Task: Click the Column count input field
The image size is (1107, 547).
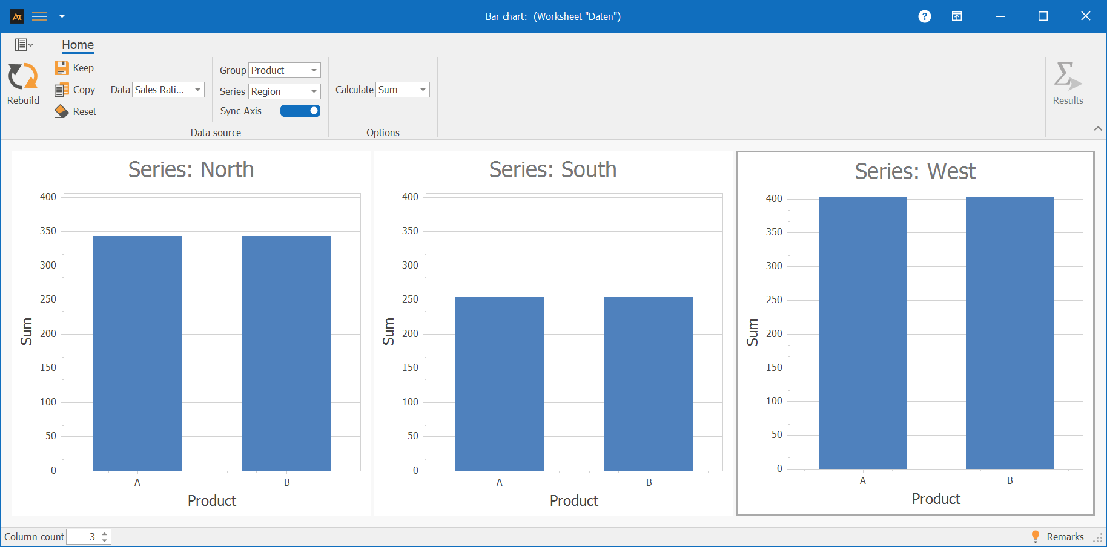Action: click(x=82, y=537)
